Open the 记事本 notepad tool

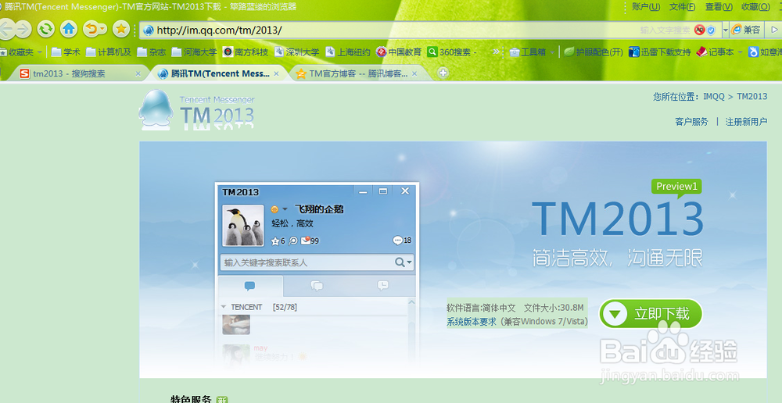[x=716, y=52]
